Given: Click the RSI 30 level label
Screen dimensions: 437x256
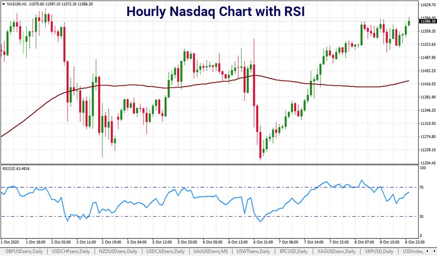Looking at the screenshot, I should click(x=421, y=216).
